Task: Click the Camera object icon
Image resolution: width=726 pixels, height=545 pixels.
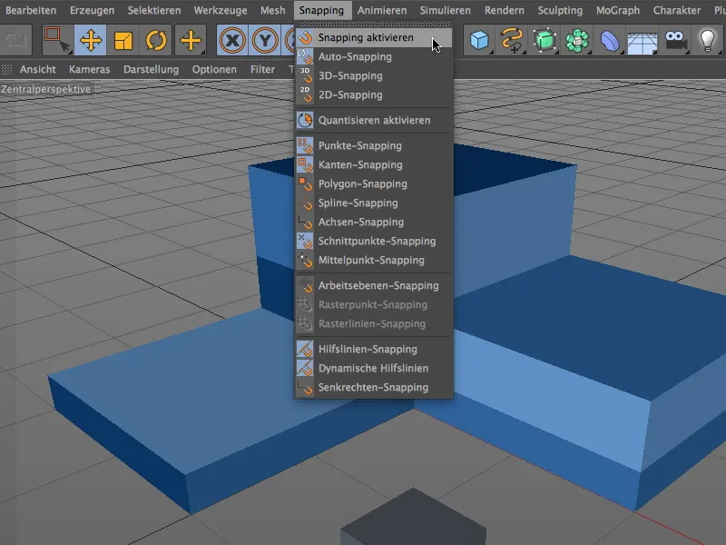Action: coord(675,41)
